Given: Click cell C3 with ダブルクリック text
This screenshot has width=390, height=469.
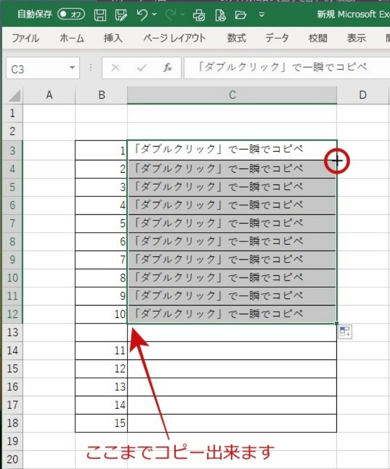Looking at the screenshot, I should (x=232, y=150).
